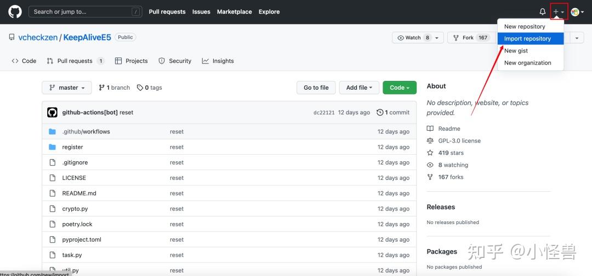The image size is (592, 276).
Task: Open the Watch dropdown arrow
Action: pos(437,38)
